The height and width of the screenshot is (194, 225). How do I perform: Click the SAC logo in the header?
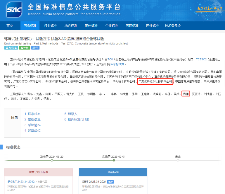tap(13, 10)
